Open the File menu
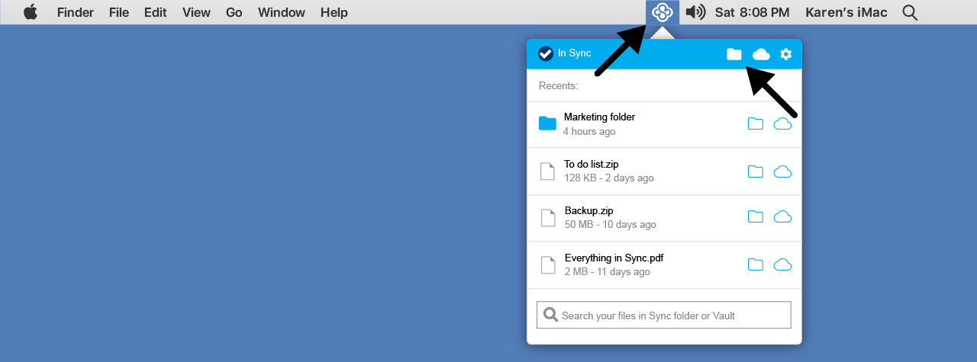Viewport: 977px width, 362px height. coord(119,12)
